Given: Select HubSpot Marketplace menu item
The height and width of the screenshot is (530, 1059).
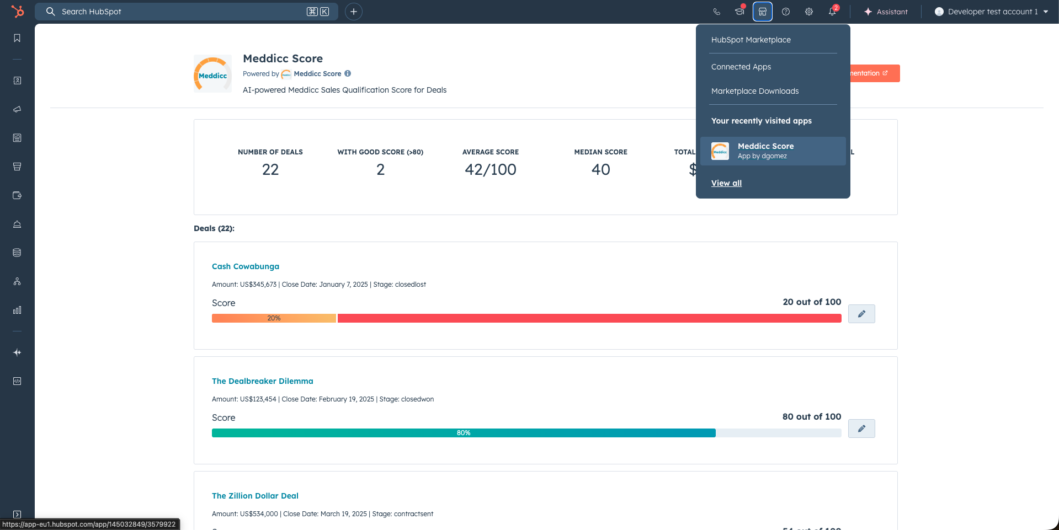Looking at the screenshot, I should [x=751, y=40].
